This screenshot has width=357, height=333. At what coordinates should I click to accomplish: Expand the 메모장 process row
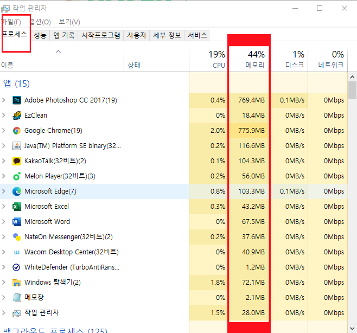point(4,298)
